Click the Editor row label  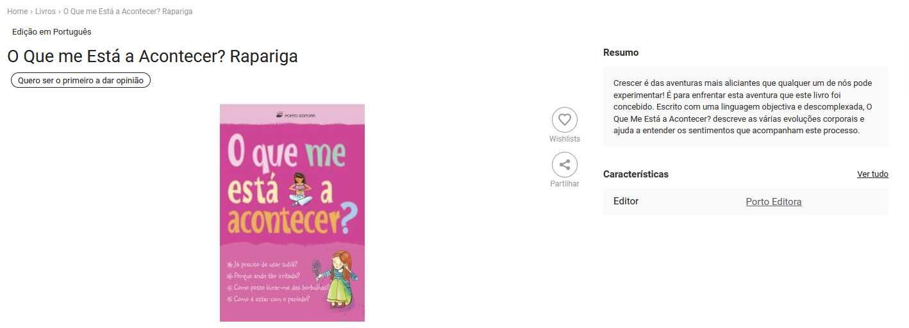(x=626, y=201)
